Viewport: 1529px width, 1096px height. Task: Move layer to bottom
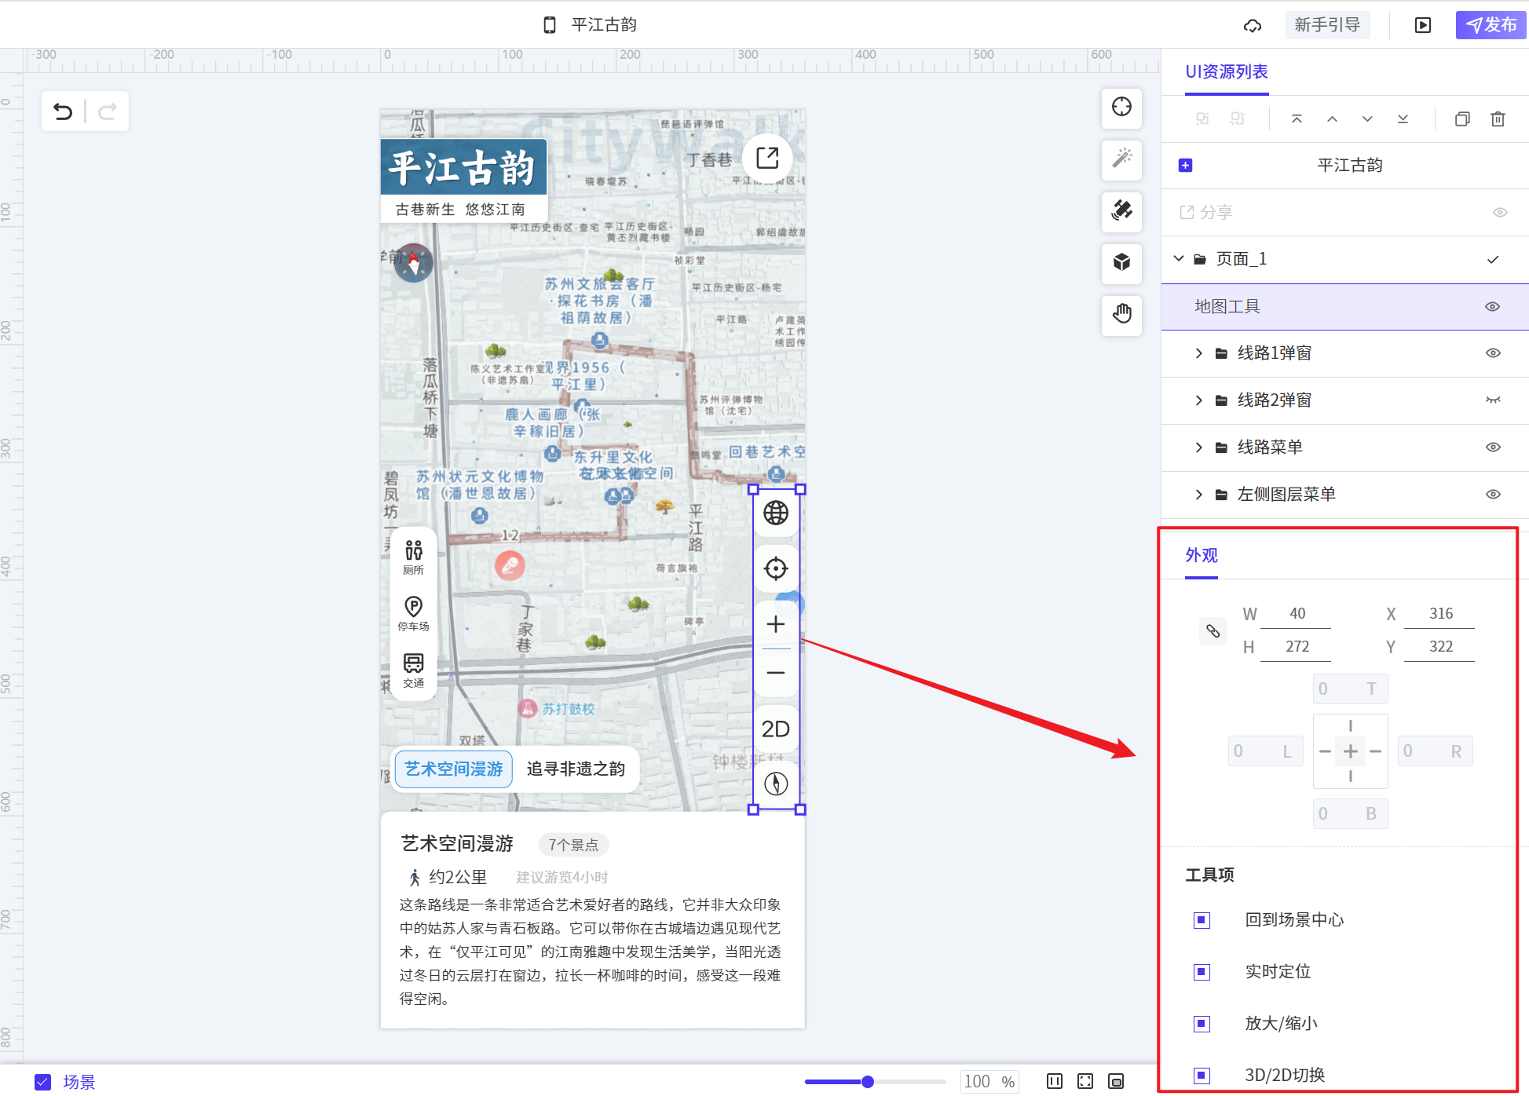1403,119
